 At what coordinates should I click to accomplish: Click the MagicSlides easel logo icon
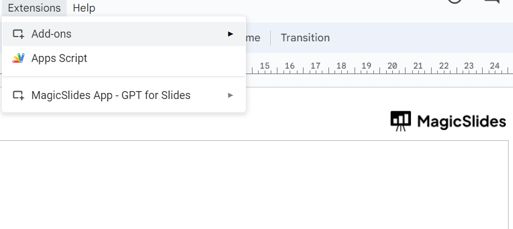tap(401, 121)
